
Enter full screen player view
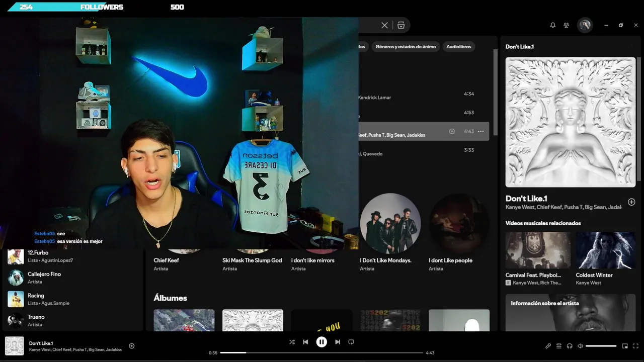tap(636, 346)
